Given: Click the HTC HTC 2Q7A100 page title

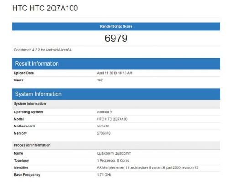Looking at the screenshot, I should [45, 8].
